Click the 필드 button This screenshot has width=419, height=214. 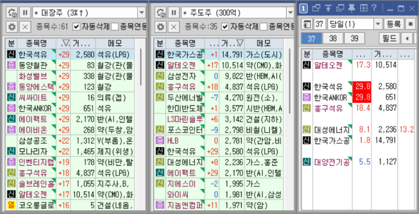pos(389,39)
